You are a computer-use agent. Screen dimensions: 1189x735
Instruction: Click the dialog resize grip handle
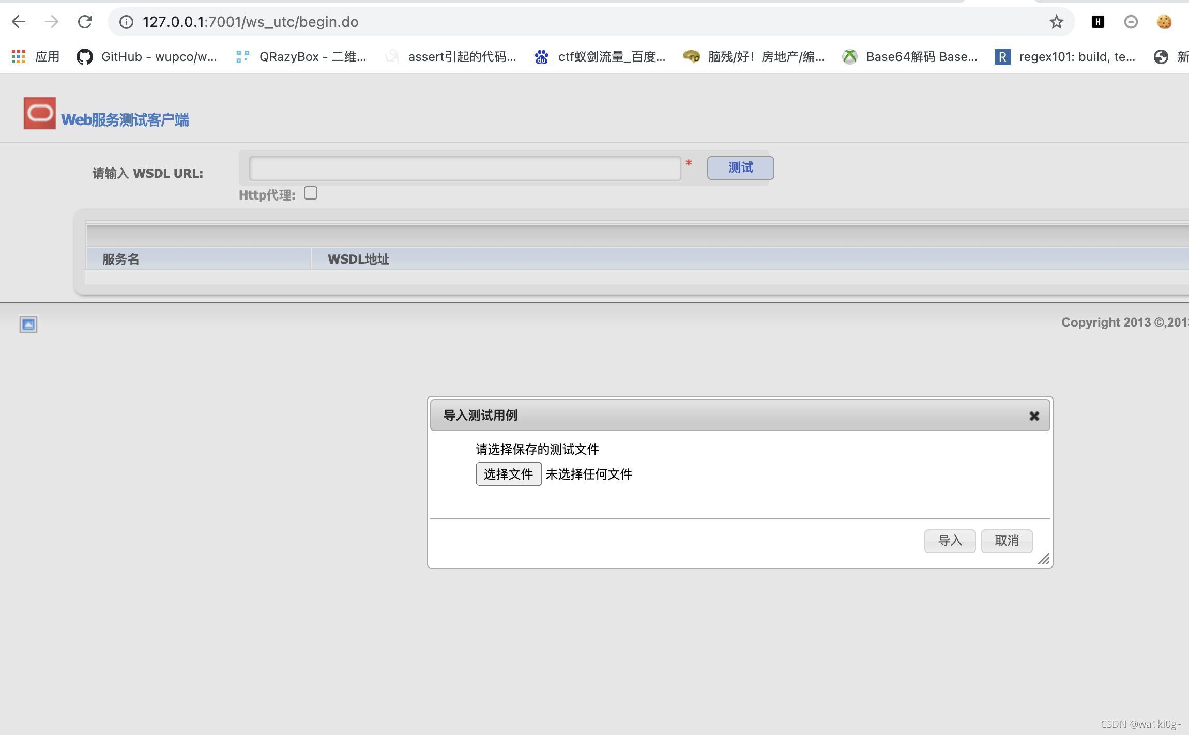[x=1044, y=559]
